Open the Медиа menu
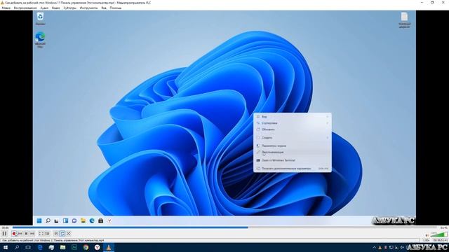449x252 pixels. pos(6,8)
